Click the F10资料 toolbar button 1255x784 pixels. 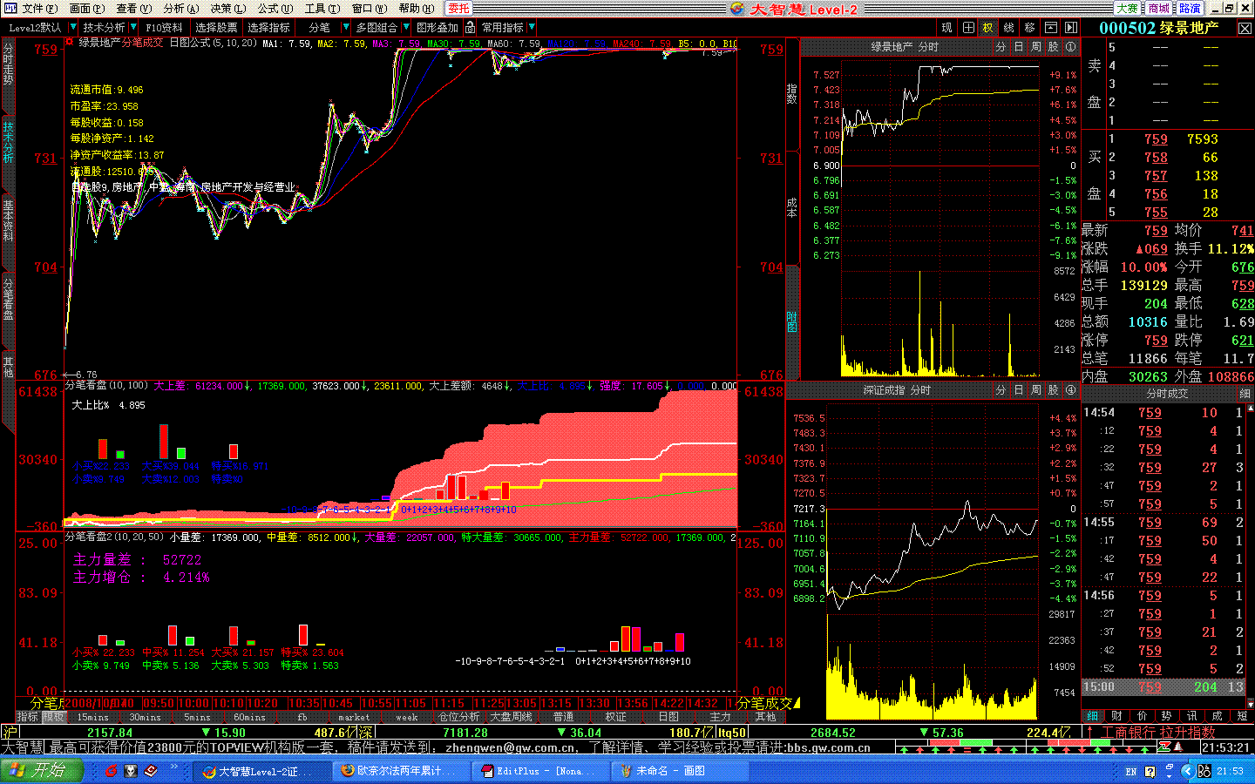point(164,28)
